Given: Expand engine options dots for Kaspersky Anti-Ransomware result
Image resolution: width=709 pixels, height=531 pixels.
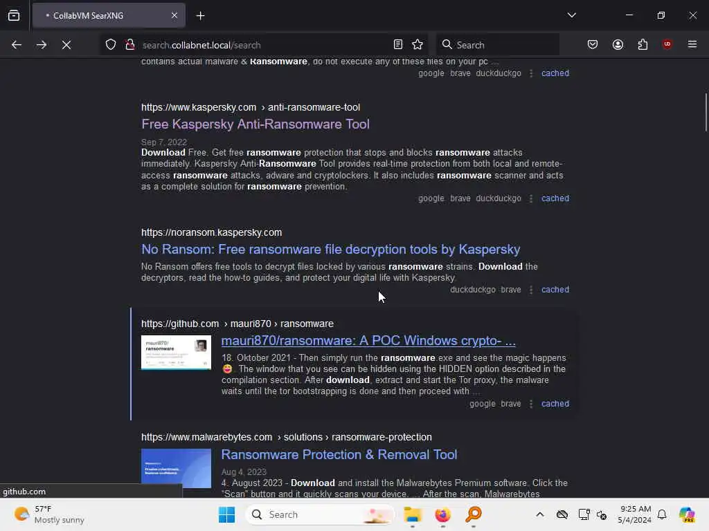Looking at the screenshot, I should tap(531, 198).
